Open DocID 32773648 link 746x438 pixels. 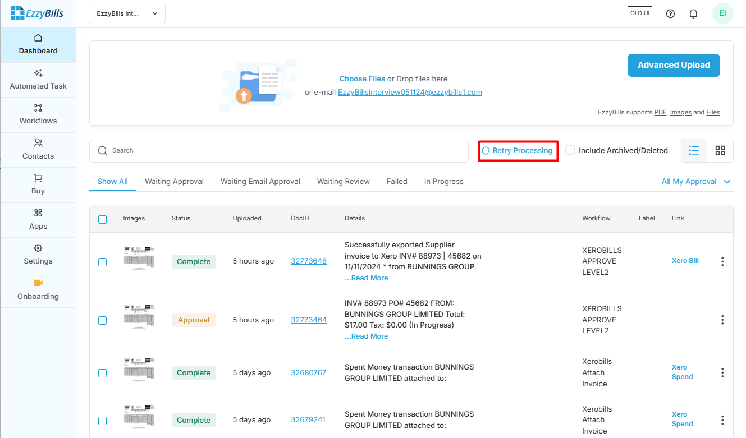(x=309, y=261)
